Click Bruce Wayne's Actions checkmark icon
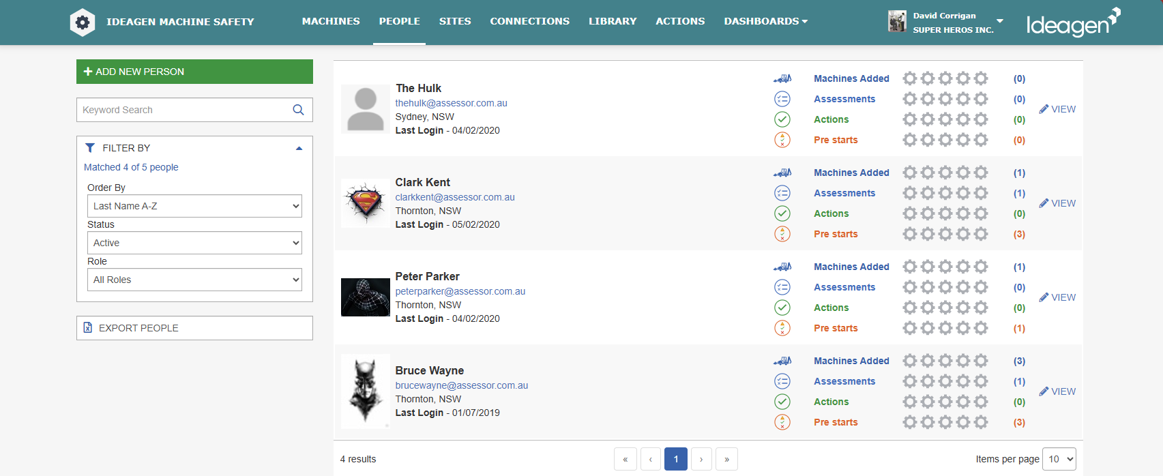This screenshot has width=1163, height=476. [782, 402]
